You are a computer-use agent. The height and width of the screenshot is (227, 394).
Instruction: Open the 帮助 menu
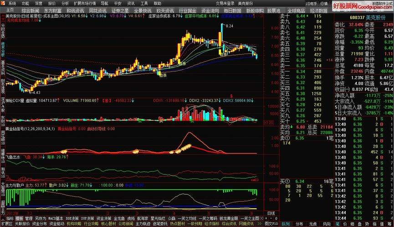click(157, 3)
